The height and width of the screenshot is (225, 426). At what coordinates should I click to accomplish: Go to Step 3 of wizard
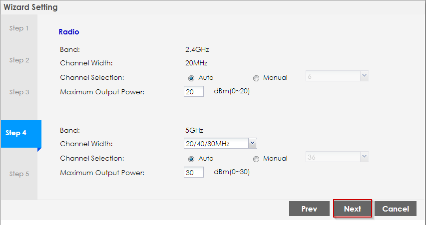point(19,92)
